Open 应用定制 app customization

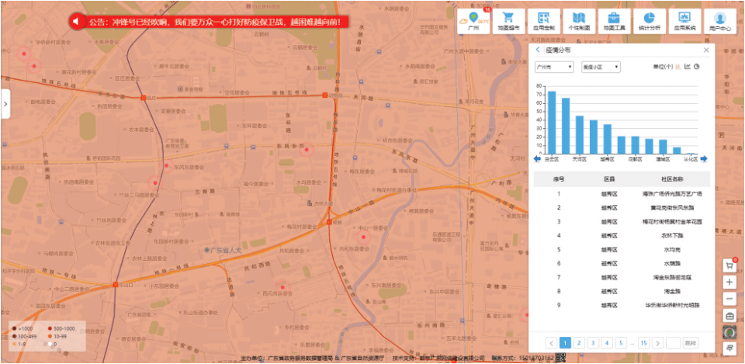[543, 21]
